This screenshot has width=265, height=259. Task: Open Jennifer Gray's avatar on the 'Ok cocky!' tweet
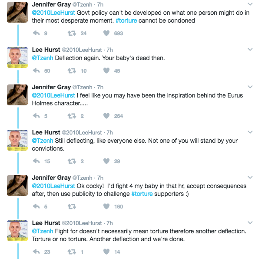pyautogui.click(x=17, y=185)
